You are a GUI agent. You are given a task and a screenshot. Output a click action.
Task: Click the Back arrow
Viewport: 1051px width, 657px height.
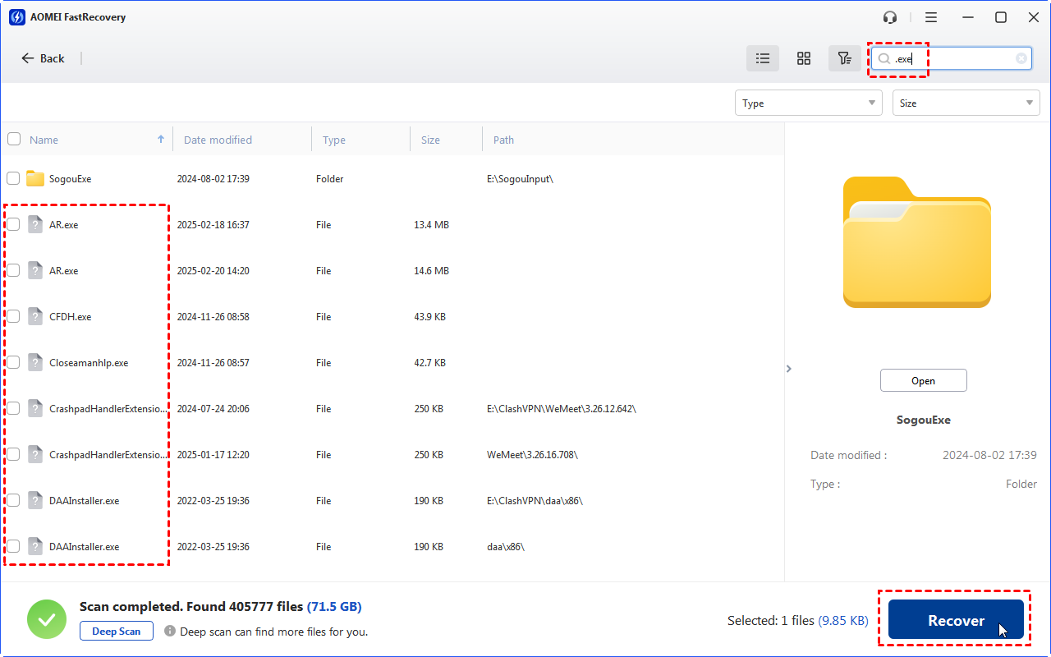pos(43,58)
